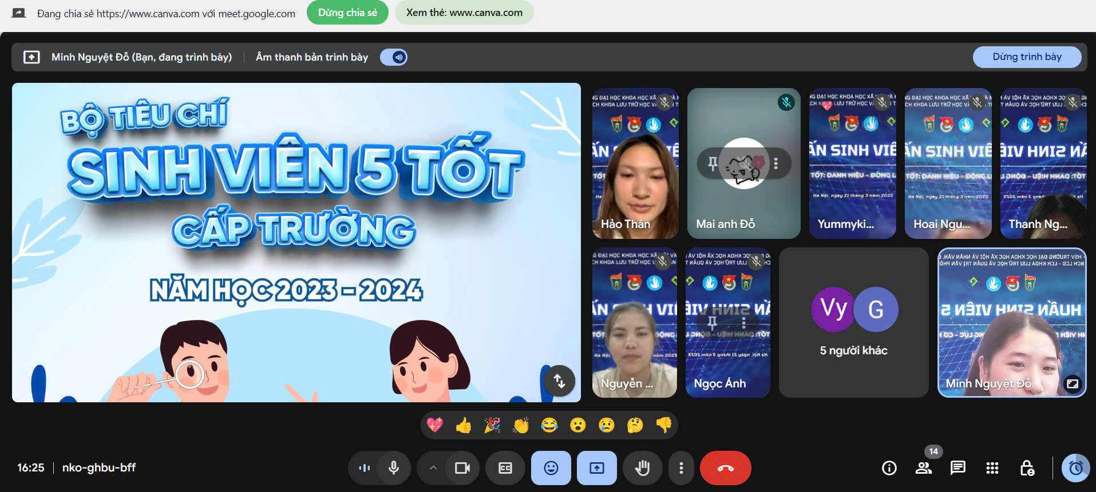This screenshot has width=1096, height=492.
Task: Toggle the camera button
Action: (462, 468)
